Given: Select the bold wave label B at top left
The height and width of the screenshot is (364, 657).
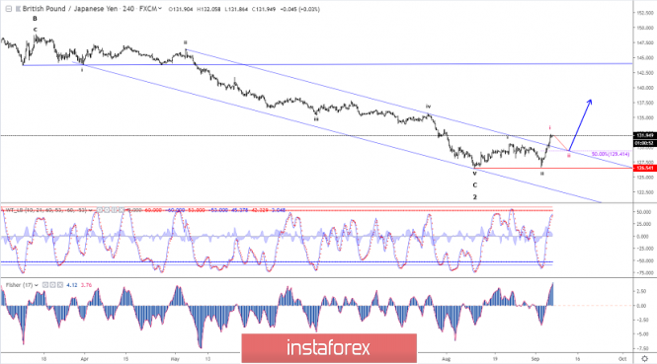Looking at the screenshot, I should (x=35, y=19).
